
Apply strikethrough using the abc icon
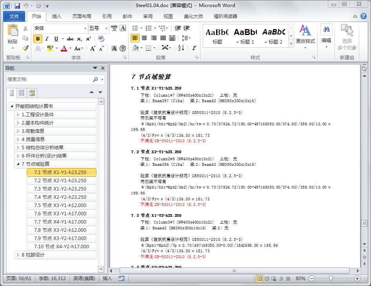[70, 39]
